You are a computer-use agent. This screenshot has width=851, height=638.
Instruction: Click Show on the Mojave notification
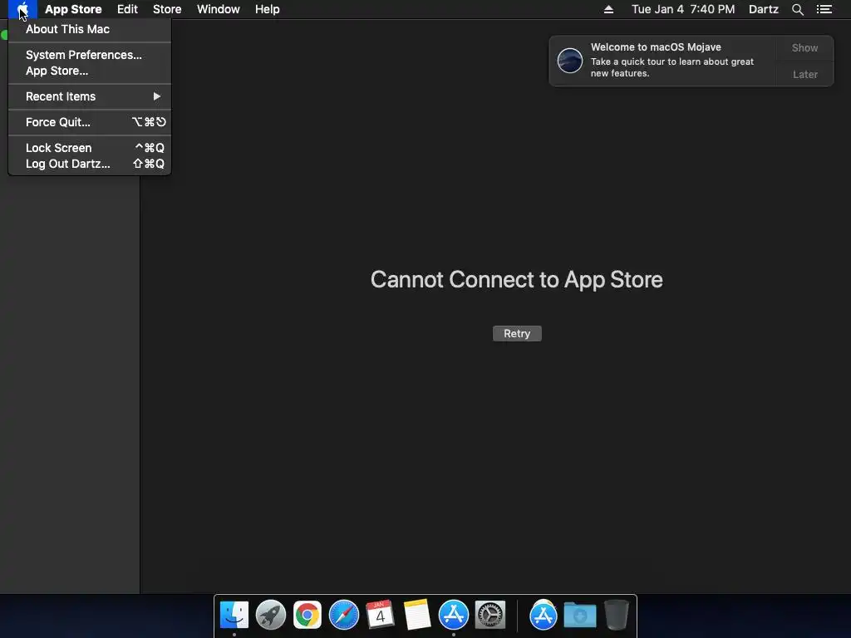coord(804,47)
